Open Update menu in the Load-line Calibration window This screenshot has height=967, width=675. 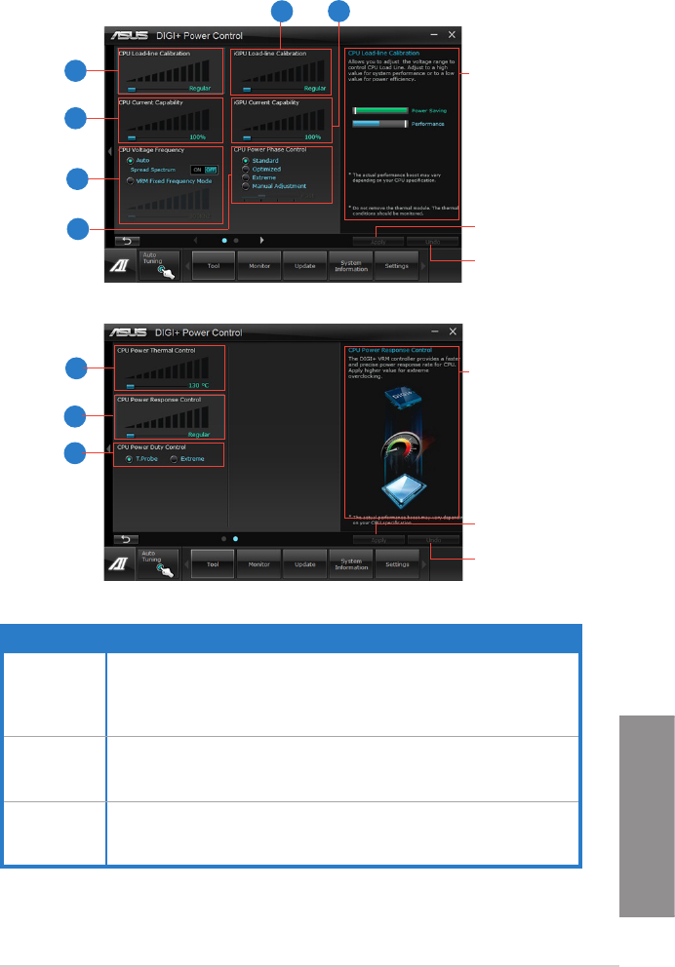[x=304, y=266]
